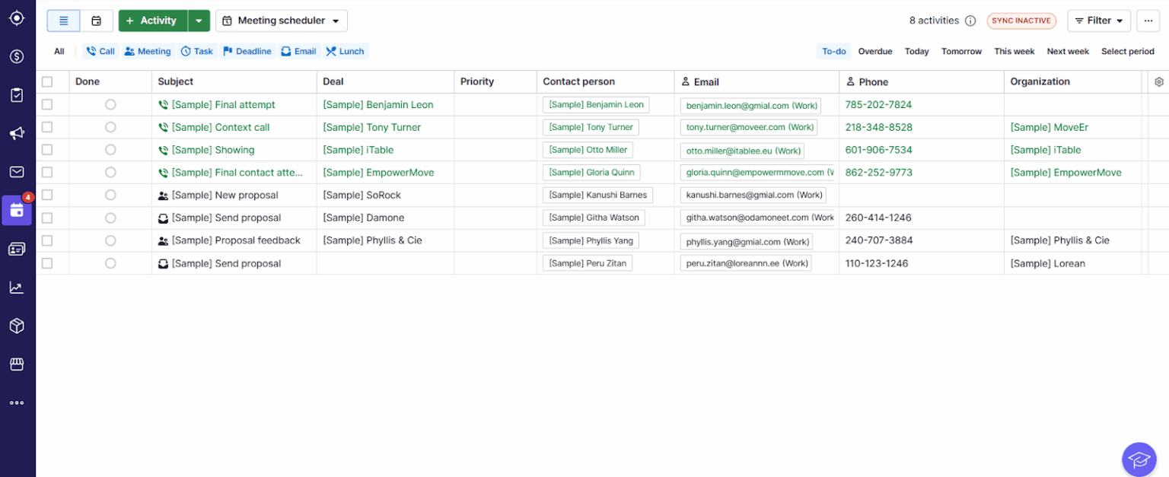The height and width of the screenshot is (477, 1169).
Task: Open Contacts from the sidebar
Action: tap(17, 248)
